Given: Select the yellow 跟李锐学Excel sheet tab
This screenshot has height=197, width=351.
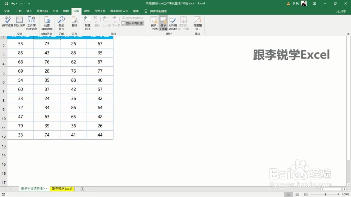Looking at the screenshot, I should [x=62, y=189].
